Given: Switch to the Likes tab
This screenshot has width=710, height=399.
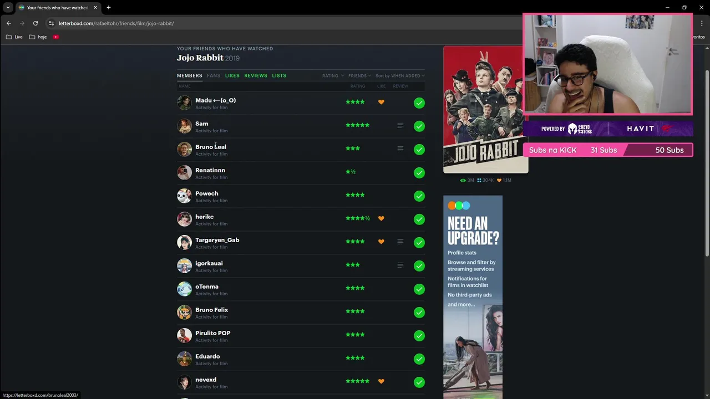Looking at the screenshot, I should tap(232, 75).
